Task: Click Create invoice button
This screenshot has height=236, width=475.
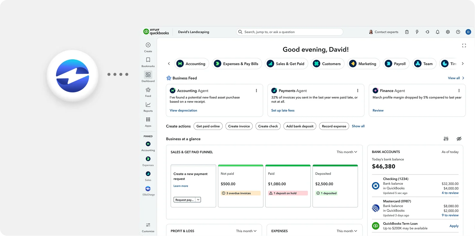Action: pyautogui.click(x=239, y=126)
